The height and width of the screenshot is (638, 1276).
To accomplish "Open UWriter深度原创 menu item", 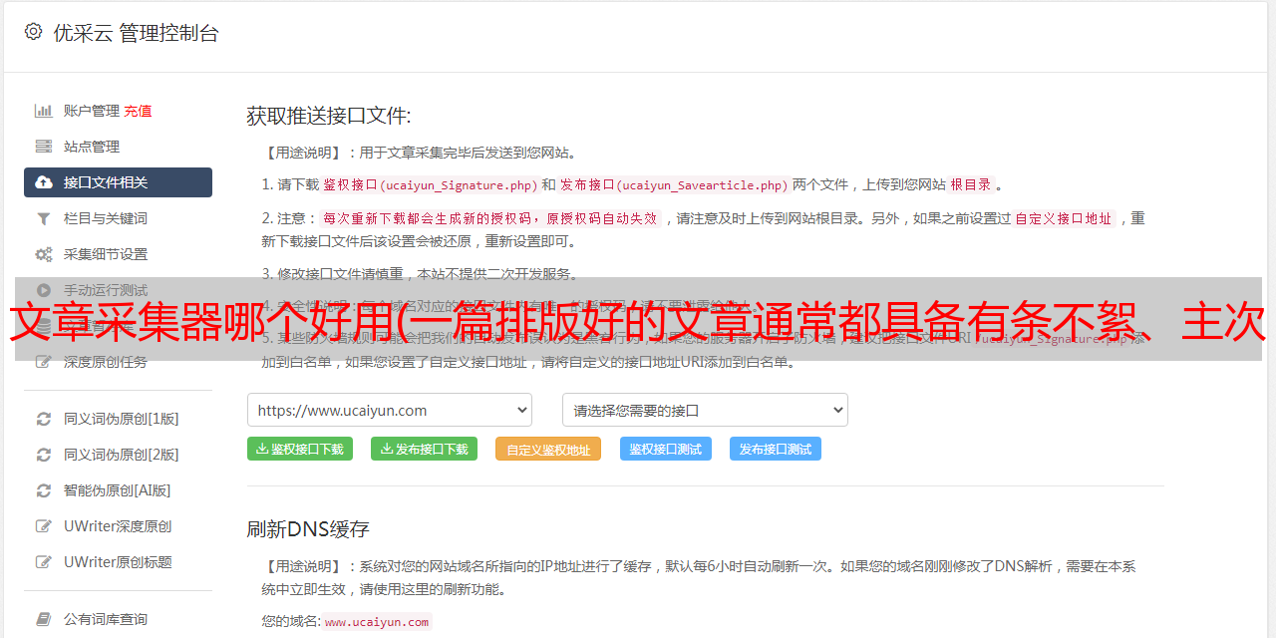I will coord(118,526).
